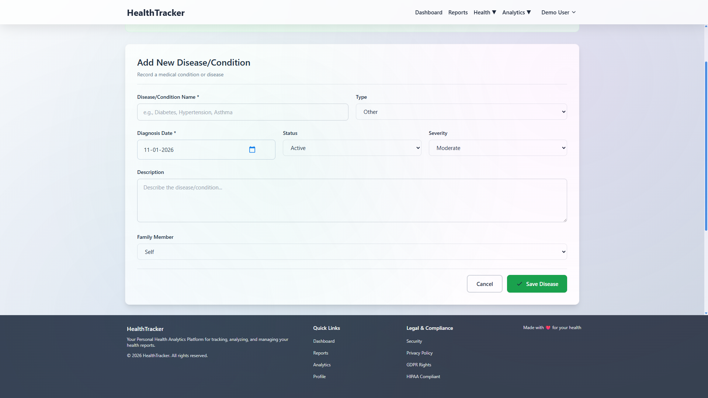Focus the Disease/Condition Name field
708x398 pixels.
point(243,112)
